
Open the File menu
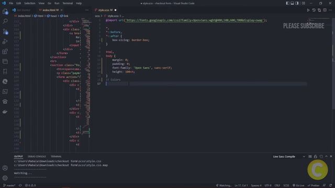(x=11, y=3)
